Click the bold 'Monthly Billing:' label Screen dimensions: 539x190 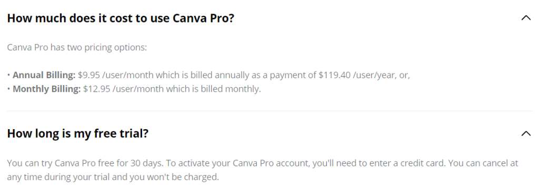tap(47, 89)
